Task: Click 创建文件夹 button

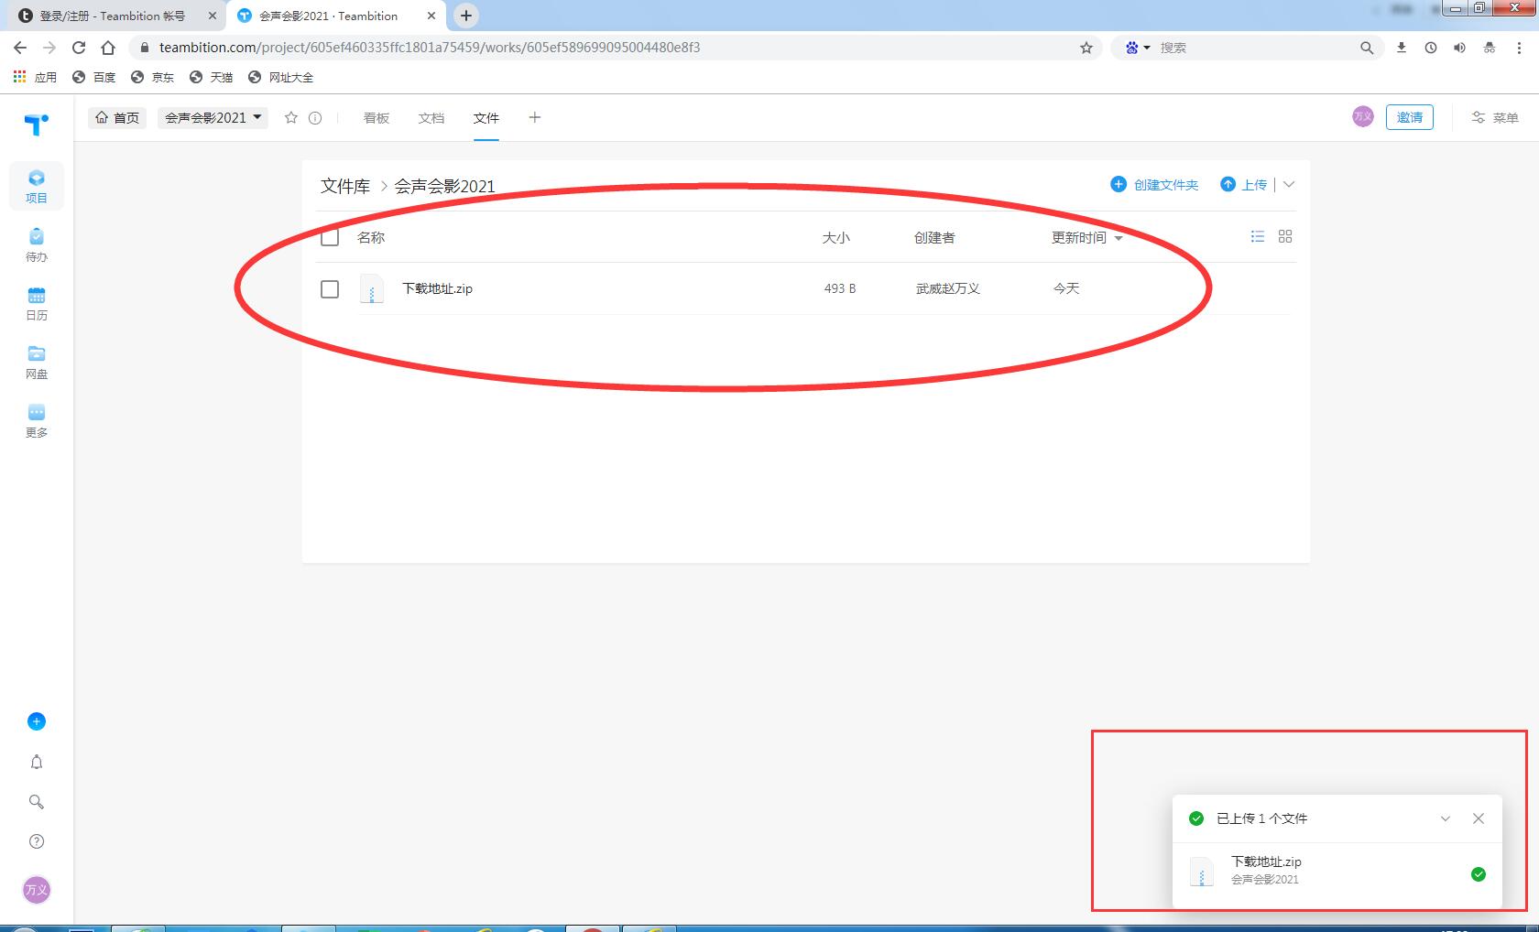Action: tap(1154, 184)
